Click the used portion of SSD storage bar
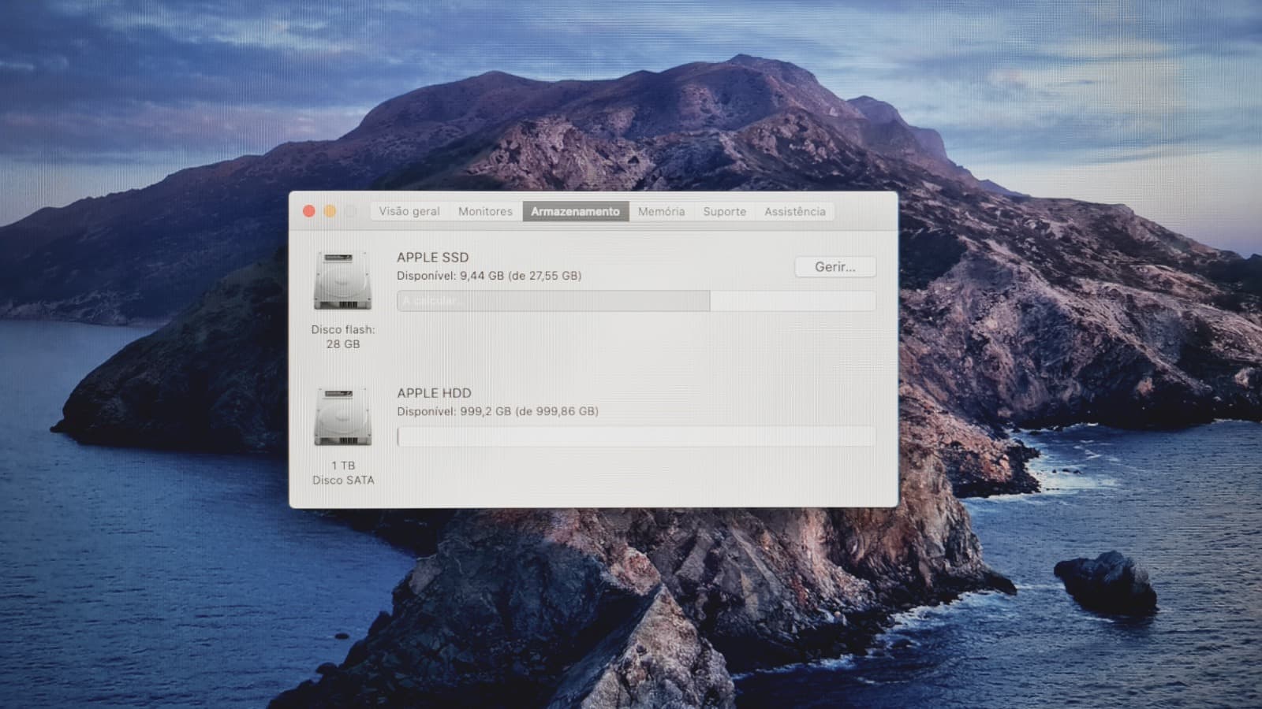 [x=554, y=301]
